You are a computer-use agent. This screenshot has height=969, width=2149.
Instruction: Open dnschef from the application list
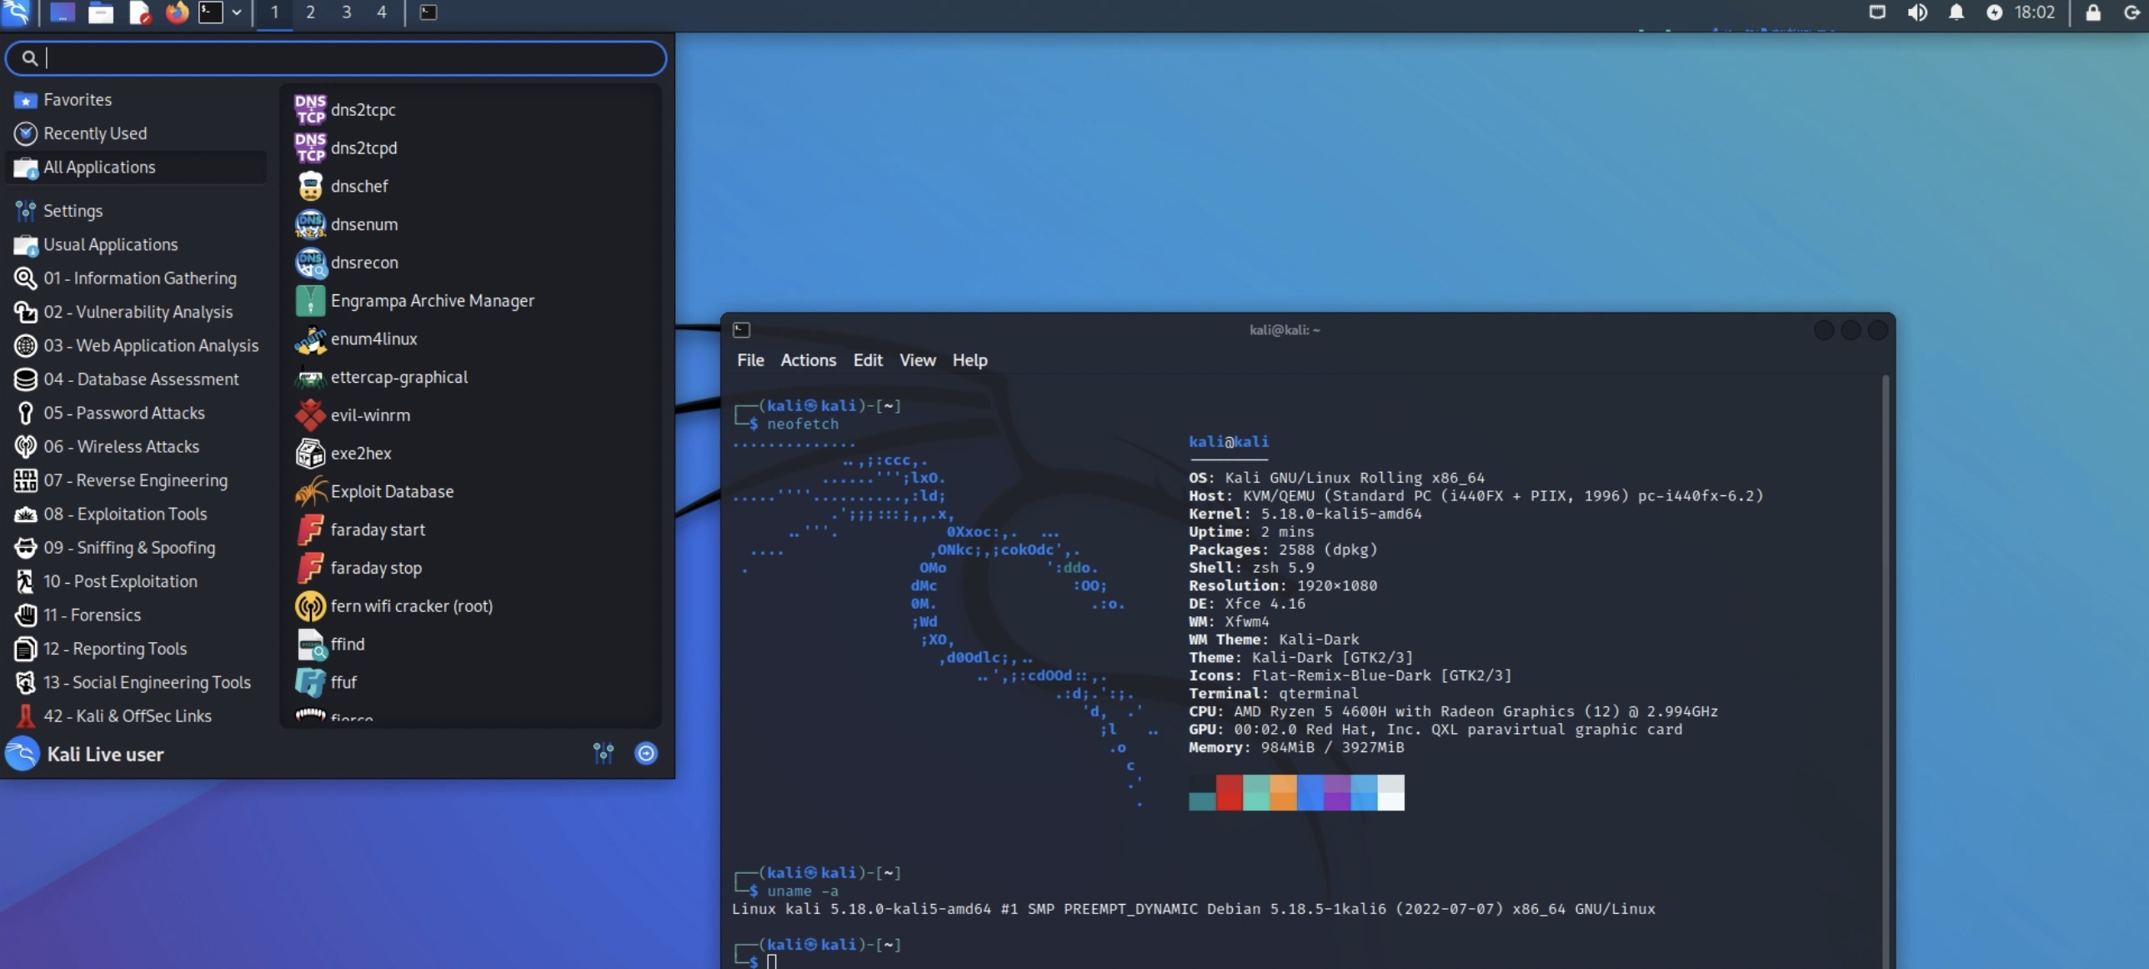pos(358,186)
